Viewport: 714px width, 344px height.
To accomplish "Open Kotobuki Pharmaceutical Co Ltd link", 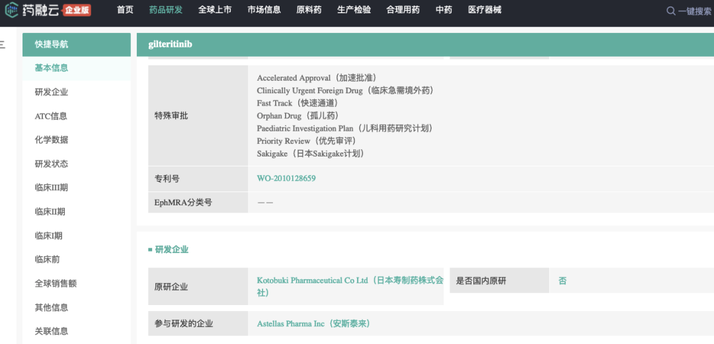I will coord(350,287).
